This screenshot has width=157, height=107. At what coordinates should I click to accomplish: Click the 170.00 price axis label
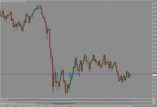click(155, 4)
